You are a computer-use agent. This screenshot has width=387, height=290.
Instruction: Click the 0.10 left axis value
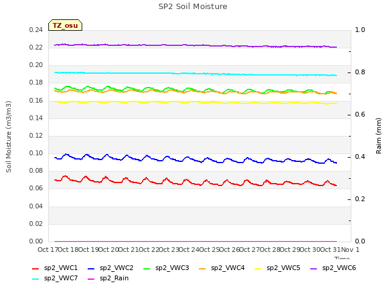click(x=36, y=153)
